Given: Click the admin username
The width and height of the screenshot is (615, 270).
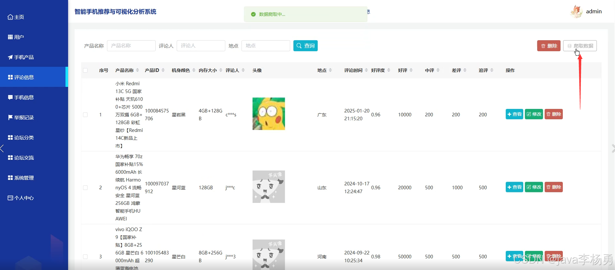Looking at the screenshot, I should pos(594,11).
